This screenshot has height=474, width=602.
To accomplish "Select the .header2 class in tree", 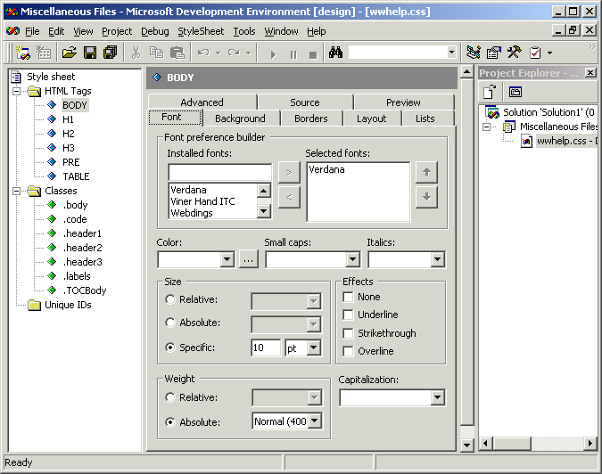I will (83, 248).
